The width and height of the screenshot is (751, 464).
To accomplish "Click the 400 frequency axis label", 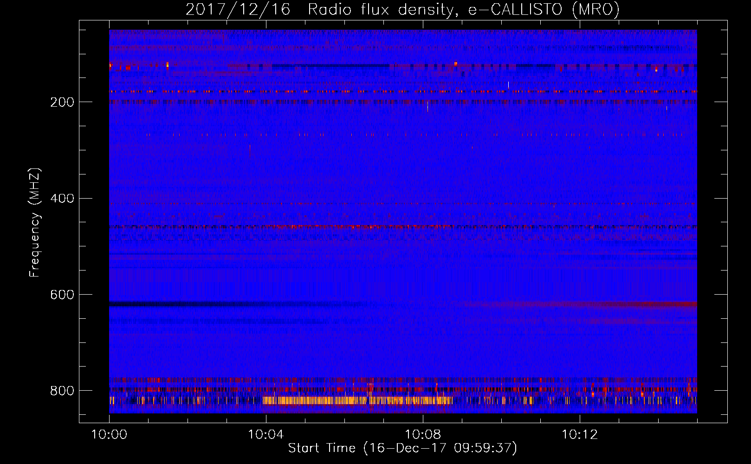I will (x=62, y=199).
